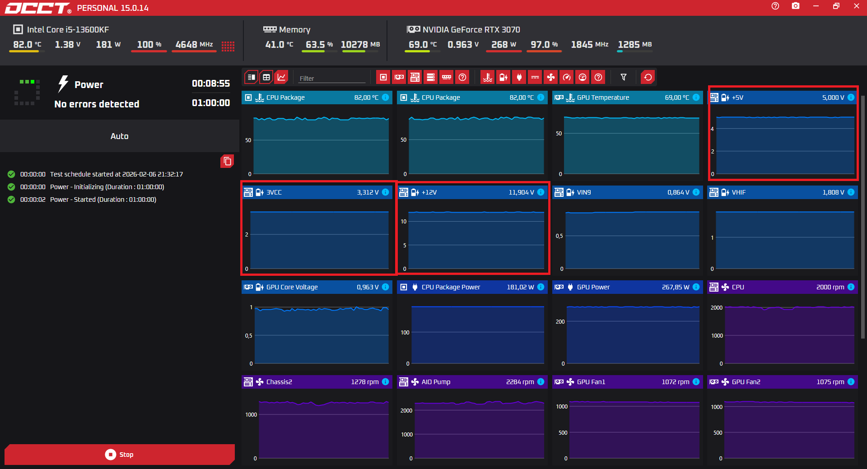Image resolution: width=867 pixels, height=469 pixels.
Task: Select the 'Power - Started' log entry
Action: (103, 200)
